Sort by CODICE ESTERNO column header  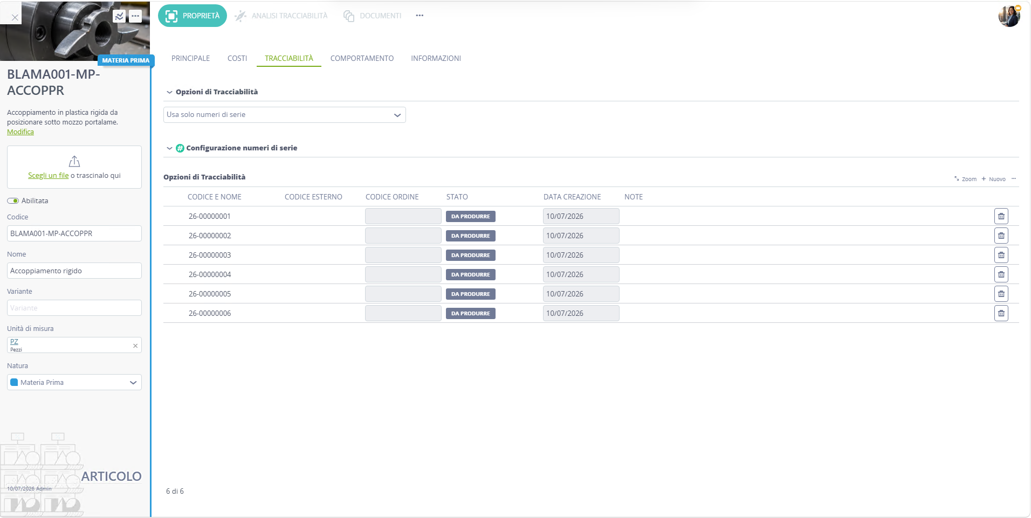pyautogui.click(x=313, y=197)
